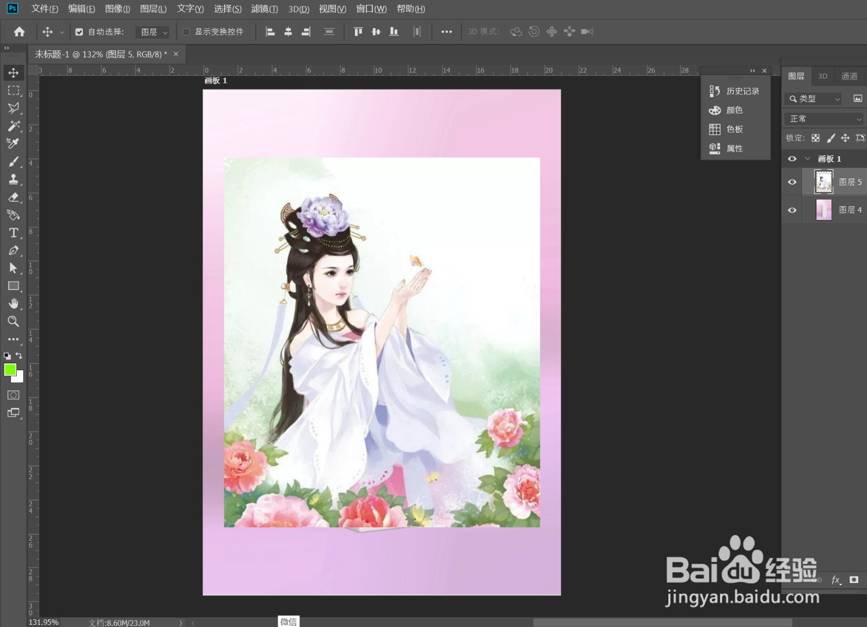Select the Zoom tool
Image resolution: width=867 pixels, height=627 pixels.
click(14, 321)
